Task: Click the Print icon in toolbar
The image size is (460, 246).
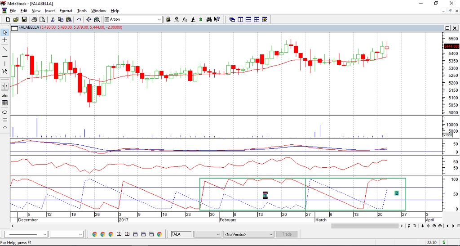Action: [34, 19]
